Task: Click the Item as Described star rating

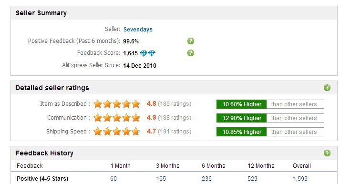Action: (117, 104)
